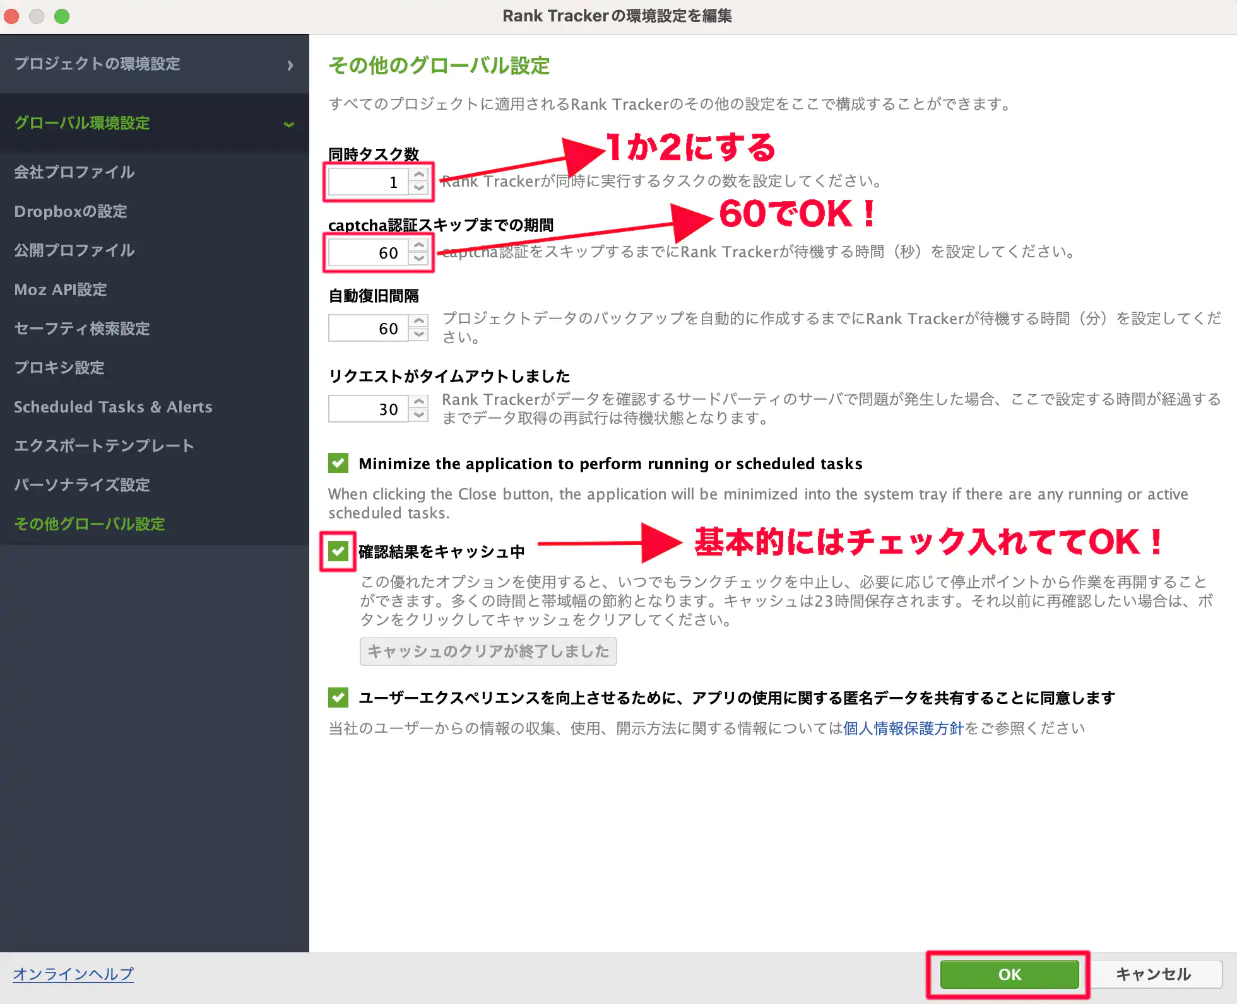Increase 自動復旧間隔 with up arrow
This screenshot has width=1237, height=1004.
(419, 321)
